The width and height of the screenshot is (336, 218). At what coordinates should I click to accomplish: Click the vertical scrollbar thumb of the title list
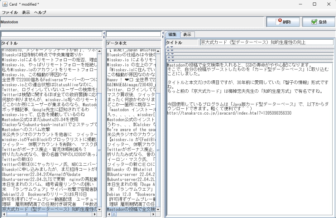99,150
